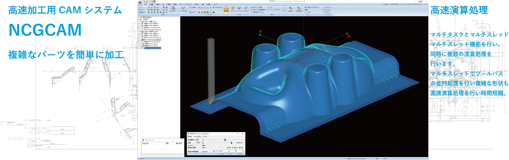The image size is (509, 160).
Task: Switch to the ツールパス ribbon tab
Action: pos(188,4)
